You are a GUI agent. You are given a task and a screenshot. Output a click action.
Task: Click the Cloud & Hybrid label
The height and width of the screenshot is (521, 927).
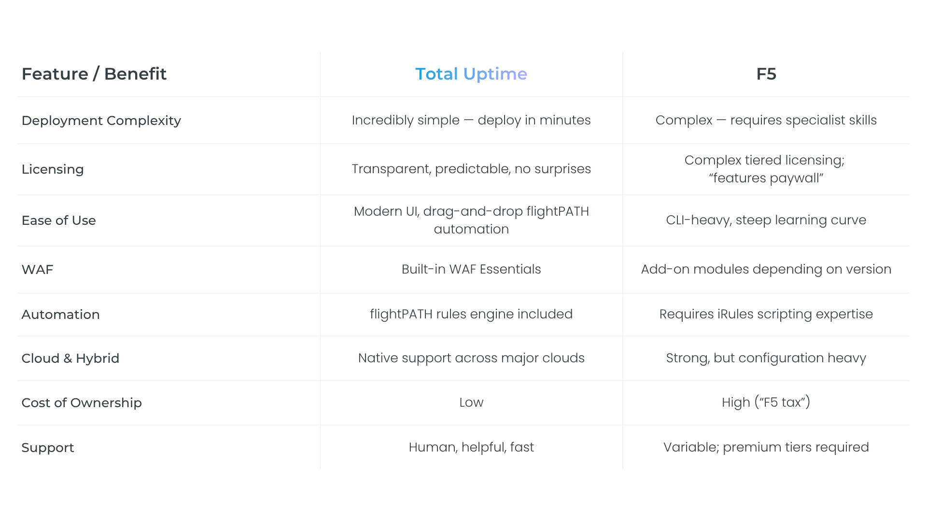(x=70, y=358)
